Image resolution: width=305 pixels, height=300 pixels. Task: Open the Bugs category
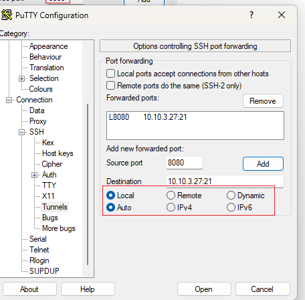50,218
